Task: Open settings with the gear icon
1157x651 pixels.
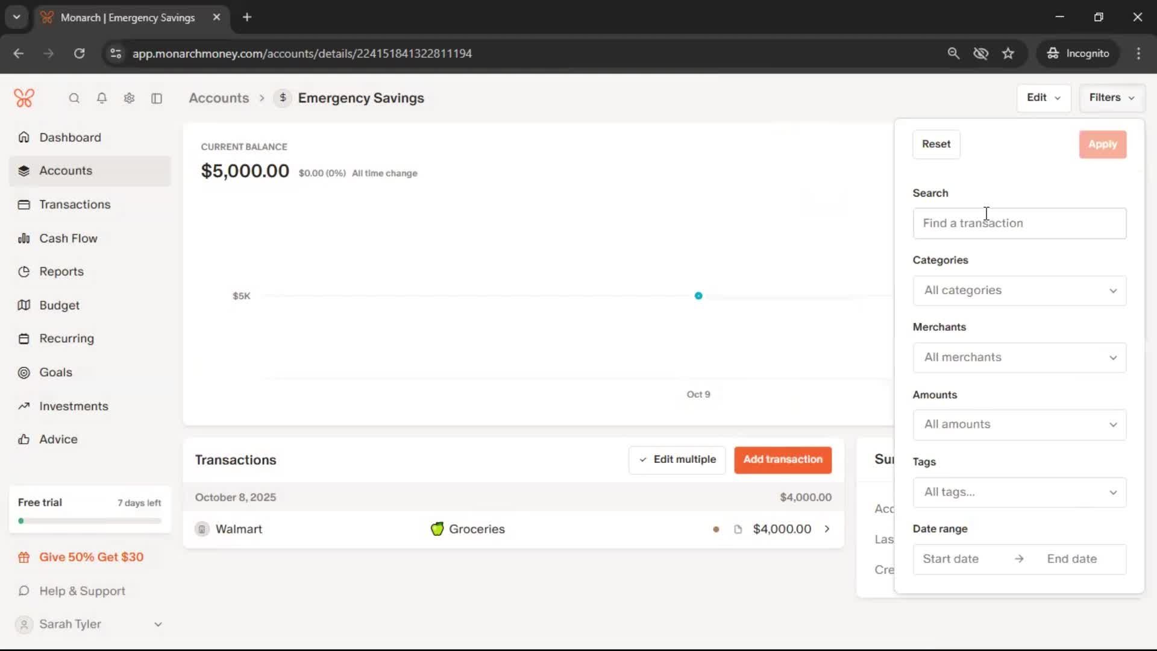Action: point(129,98)
